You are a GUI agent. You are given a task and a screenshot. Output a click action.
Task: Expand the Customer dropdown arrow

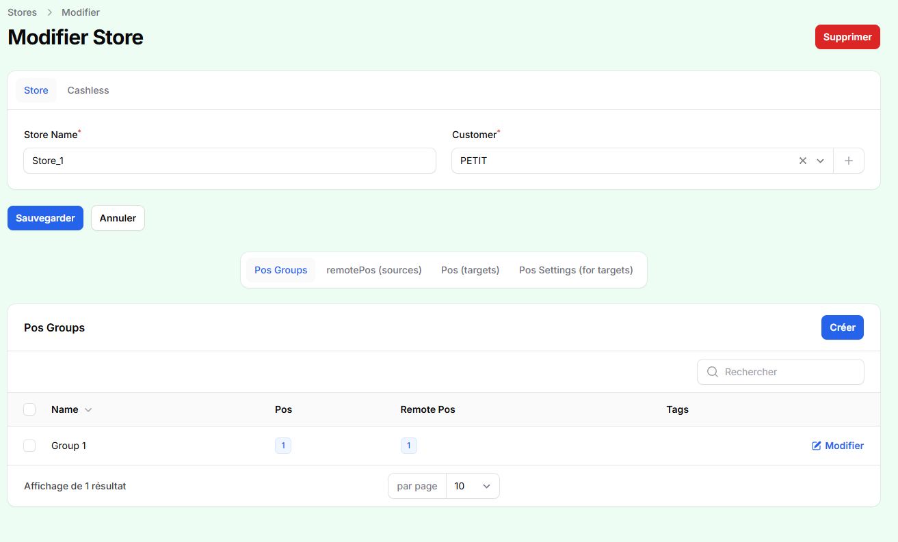pyautogui.click(x=821, y=161)
